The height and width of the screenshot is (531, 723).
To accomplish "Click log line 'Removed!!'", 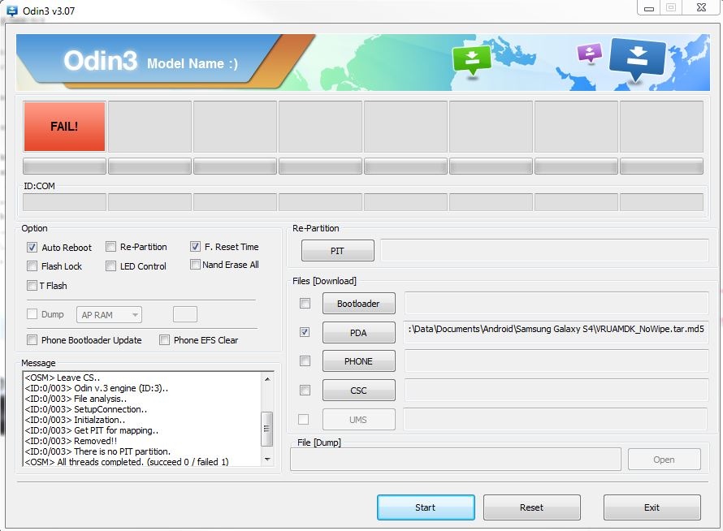I will 71,441.
